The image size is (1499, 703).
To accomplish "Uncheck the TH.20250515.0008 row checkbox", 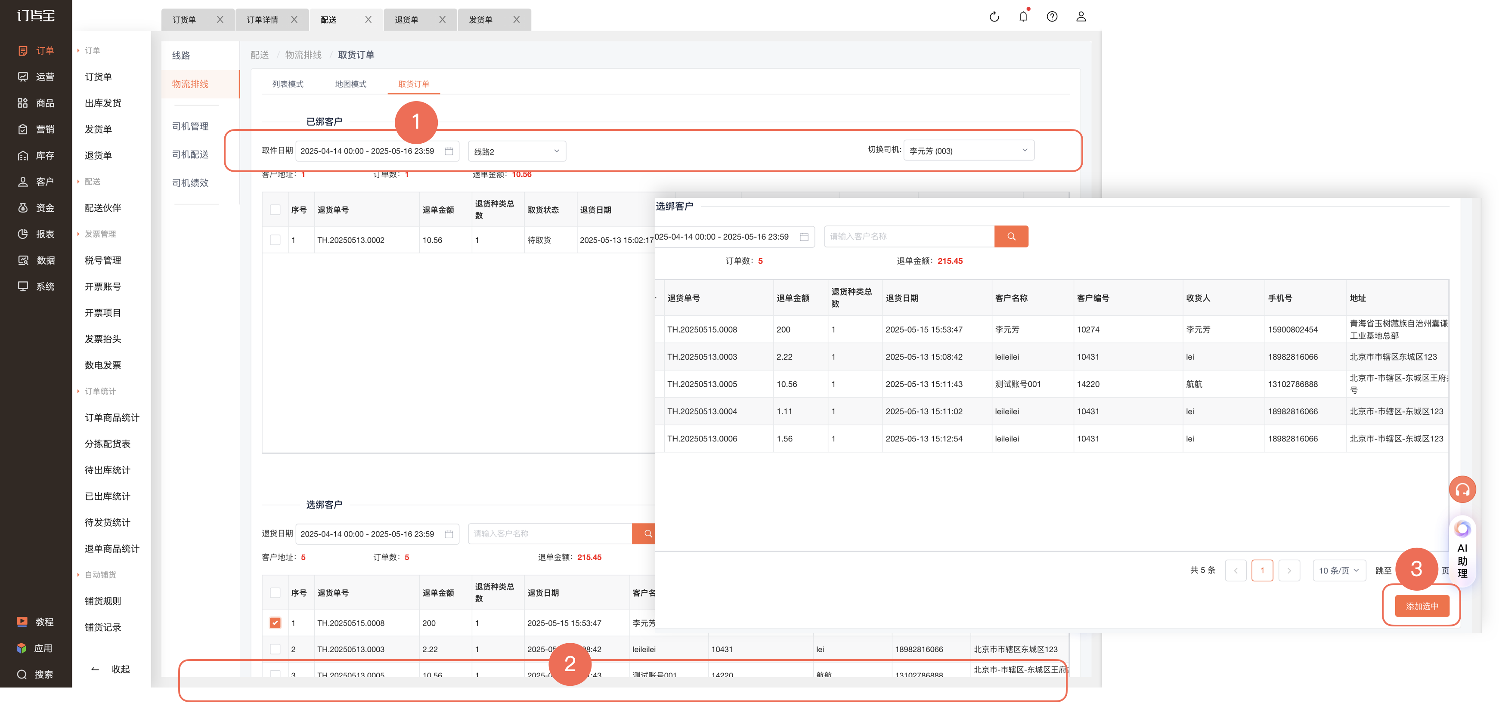I will pos(275,623).
